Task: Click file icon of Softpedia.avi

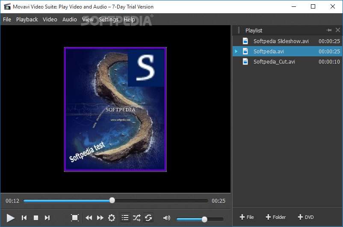Action: [245, 51]
